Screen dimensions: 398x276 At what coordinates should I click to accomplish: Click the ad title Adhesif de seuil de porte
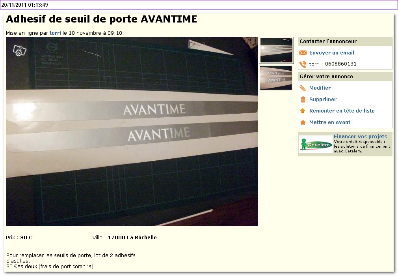[101, 19]
